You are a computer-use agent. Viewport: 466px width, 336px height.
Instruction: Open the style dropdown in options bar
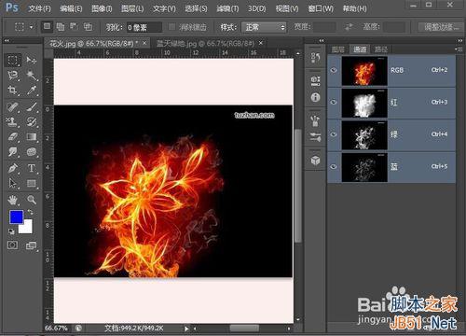[264, 27]
